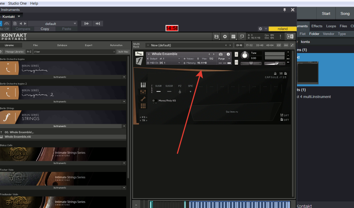The image size is (354, 208).
Task: Open Kontakt save/load files menu icon
Action: [216, 36]
